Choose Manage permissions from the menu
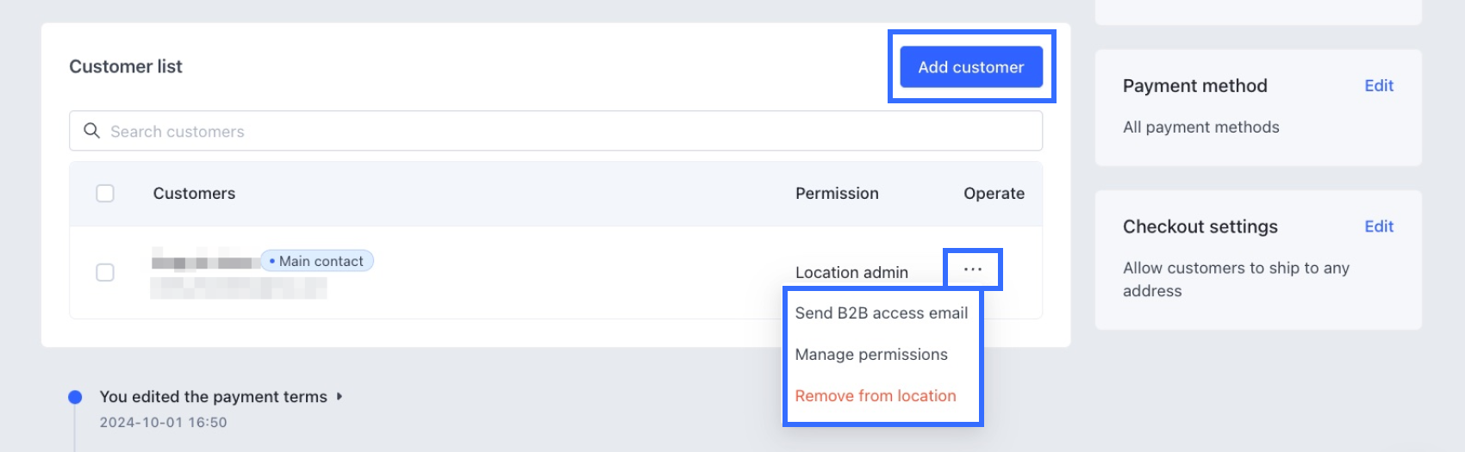 coord(870,355)
